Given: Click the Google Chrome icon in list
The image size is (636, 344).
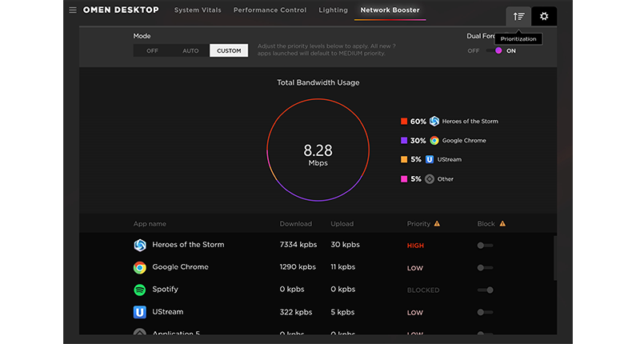Looking at the screenshot, I should coord(139,267).
